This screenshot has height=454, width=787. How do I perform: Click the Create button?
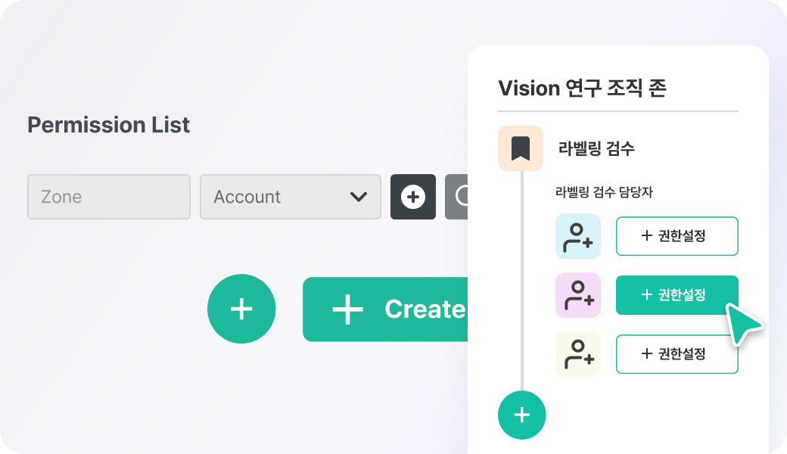point(385,309)
